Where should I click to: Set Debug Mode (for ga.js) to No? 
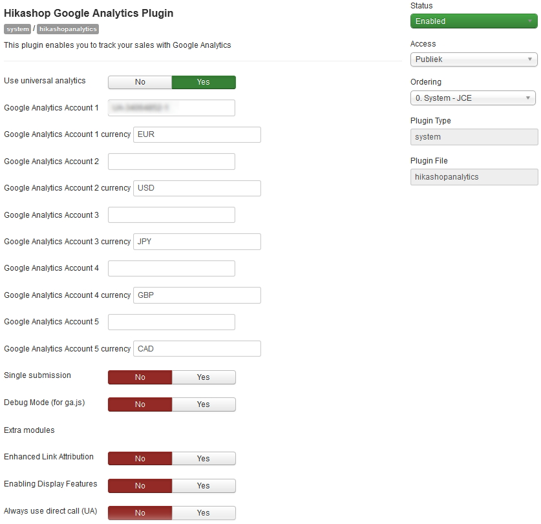tap(140, 404)
